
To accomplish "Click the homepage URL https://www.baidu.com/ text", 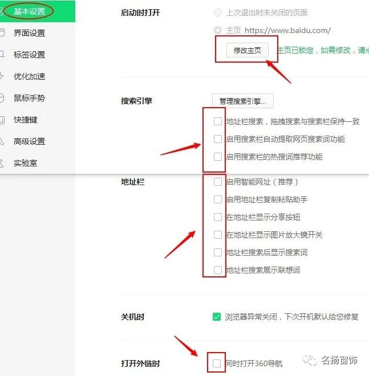I will pos(287,30).
